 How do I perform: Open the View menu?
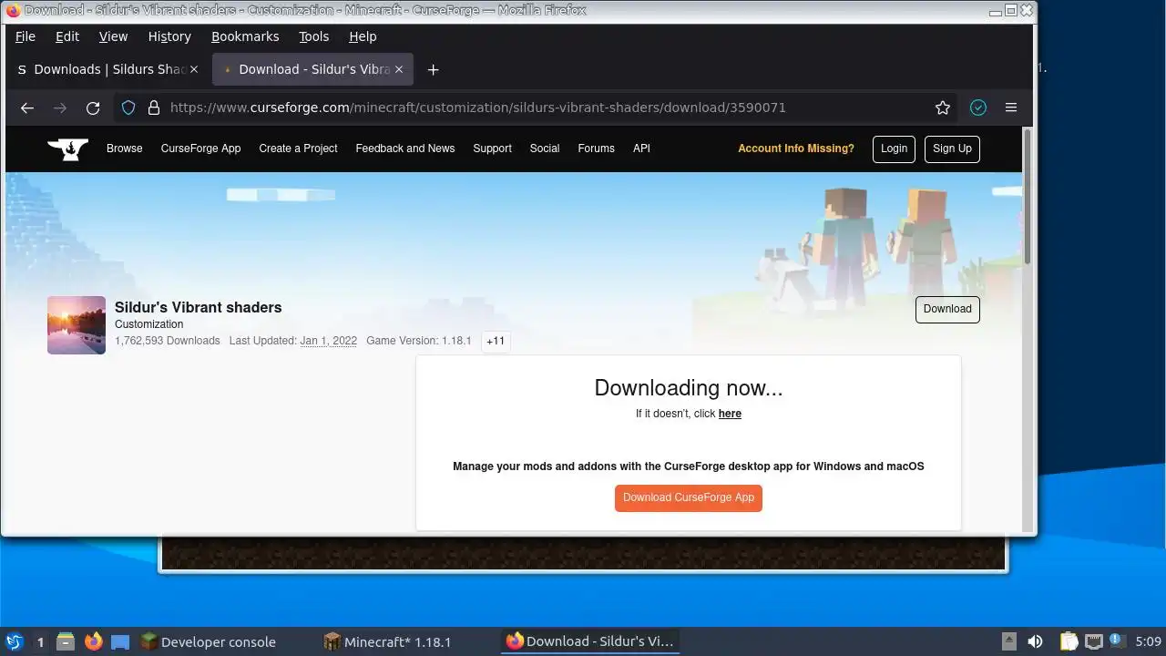pos(113,36)
